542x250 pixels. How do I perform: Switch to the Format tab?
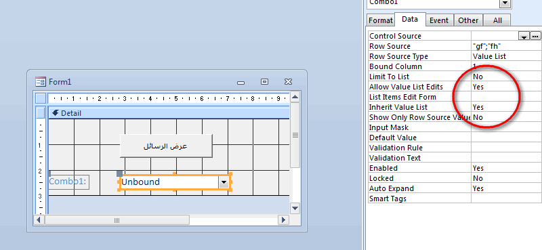click(381, 20)
